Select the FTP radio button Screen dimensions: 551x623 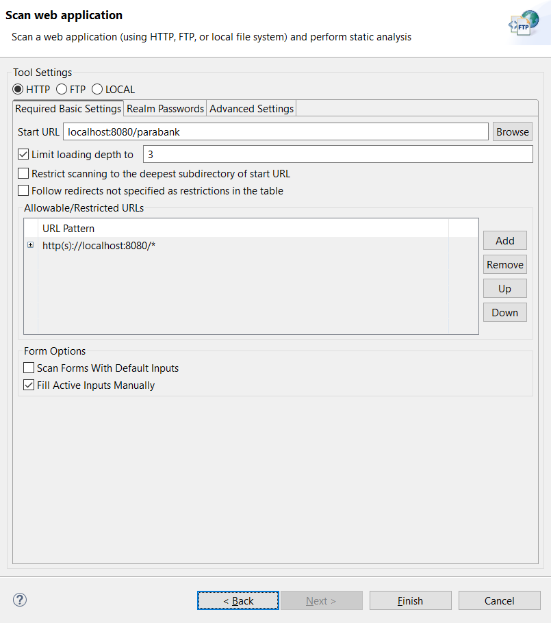click(62, 90)
